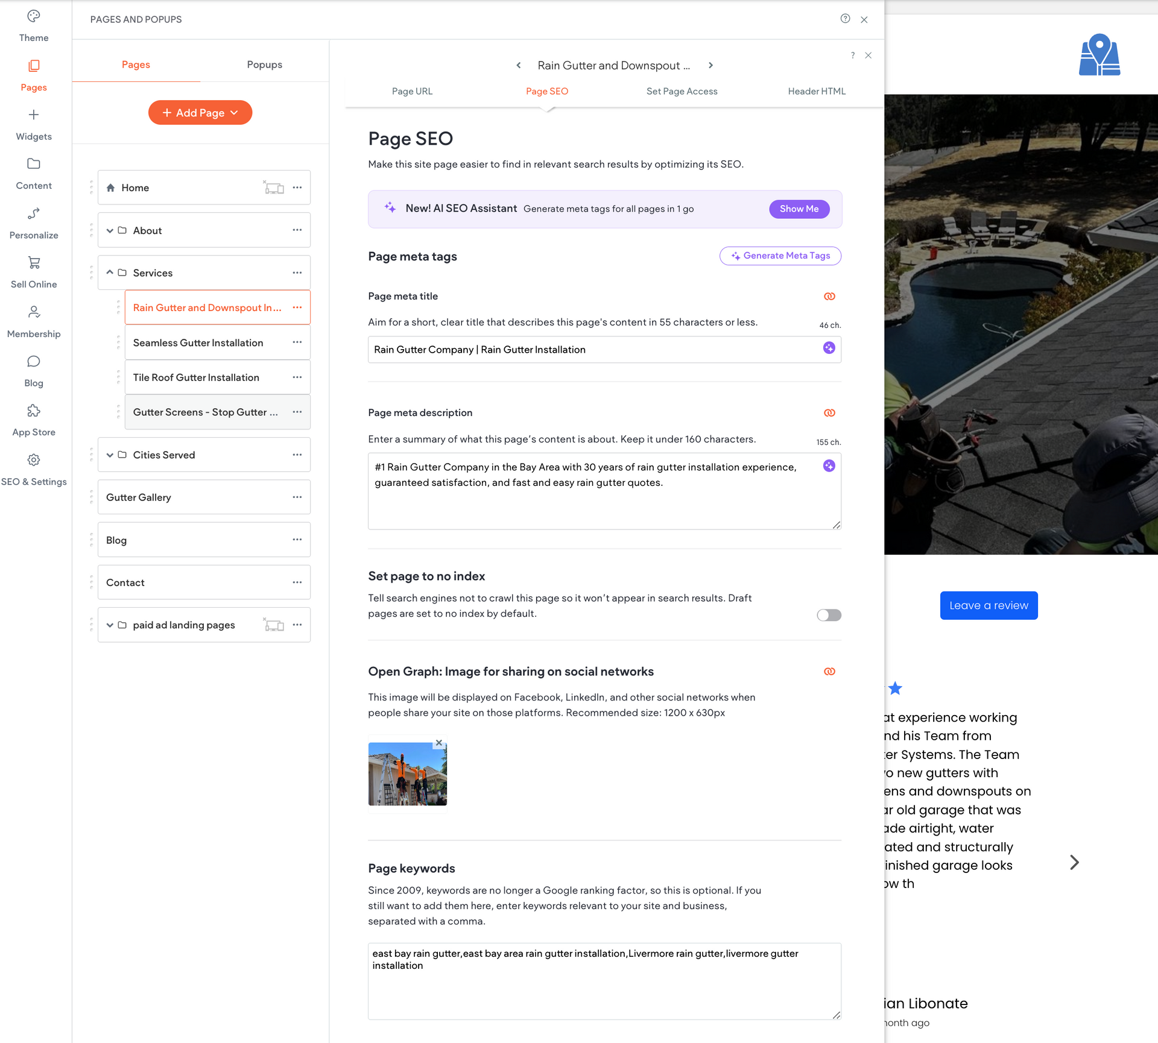
Task: Go to previous page with left chevron
Action: click(519, 65)
